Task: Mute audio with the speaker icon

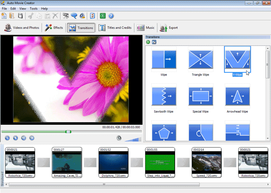Action: [x=119, y=138]
